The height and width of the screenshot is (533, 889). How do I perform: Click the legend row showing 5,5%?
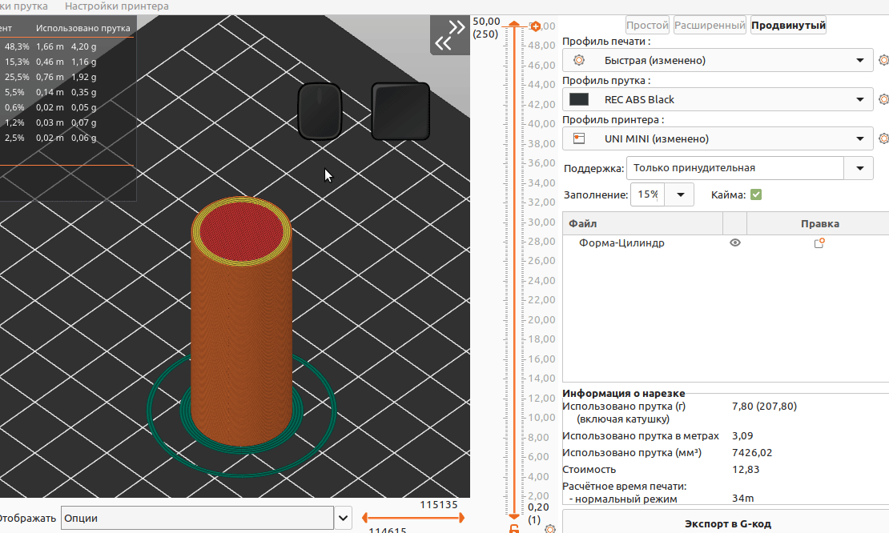pyautogui.click(x=67, y=92)
